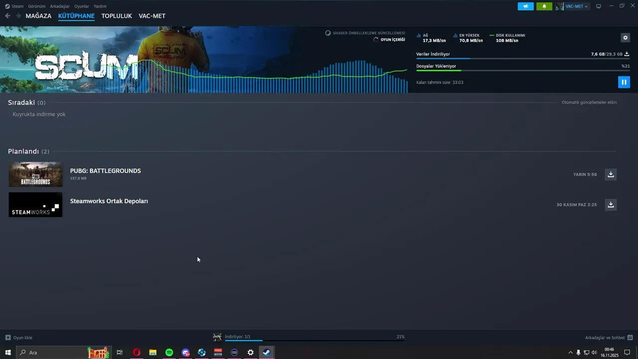Viewport: 638px width, 359px height.
Task: Open the Windows Start menu
Action: (x=8, y=353)
